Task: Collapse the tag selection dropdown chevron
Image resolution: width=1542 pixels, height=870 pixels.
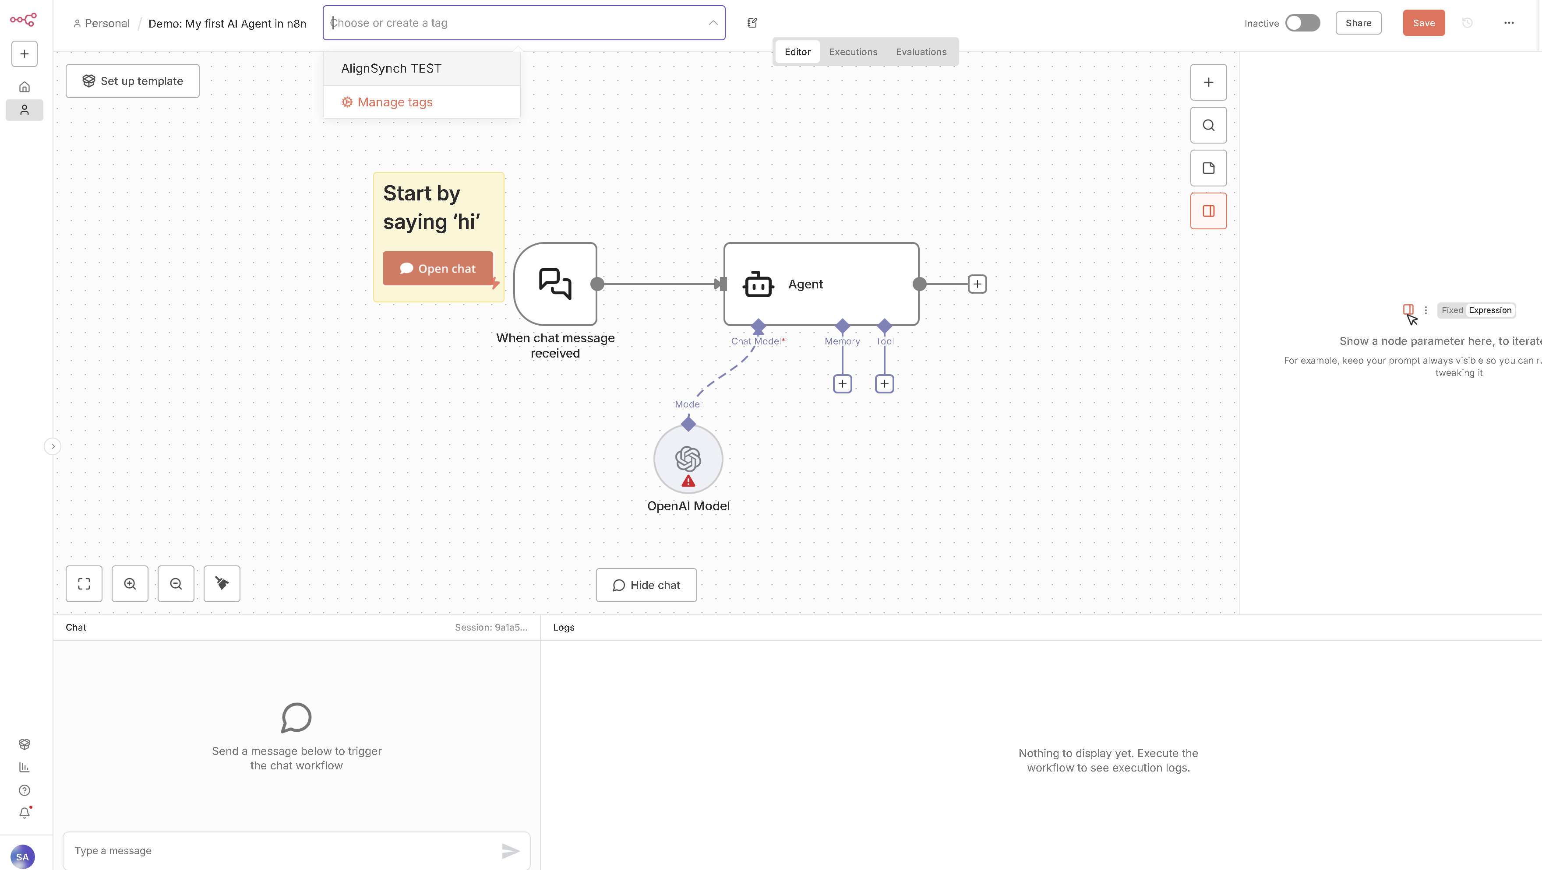Action: [x=713, y=23]
